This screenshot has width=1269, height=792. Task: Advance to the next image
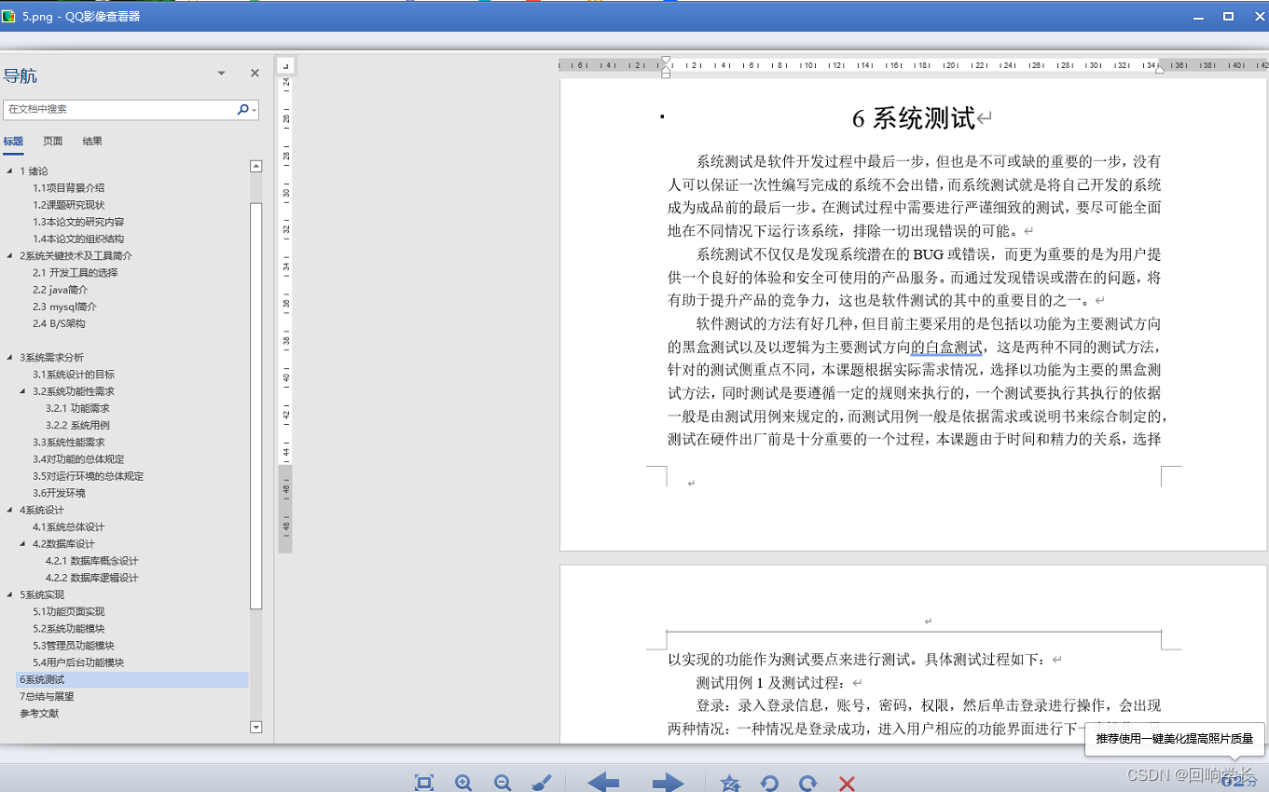tap(668, 782)
